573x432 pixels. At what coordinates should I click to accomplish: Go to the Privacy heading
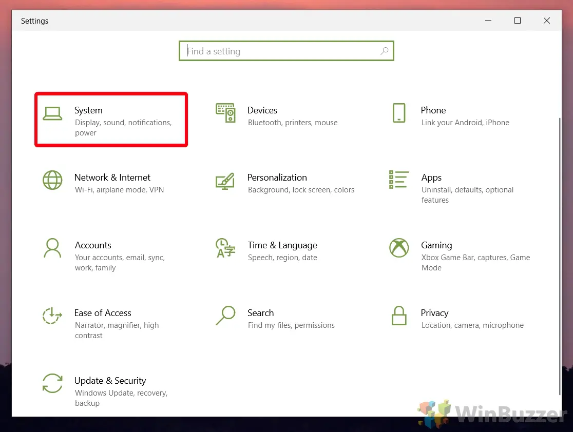point(434,313)
